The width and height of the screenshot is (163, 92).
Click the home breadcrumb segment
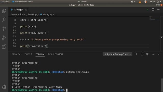click(14, 15)
